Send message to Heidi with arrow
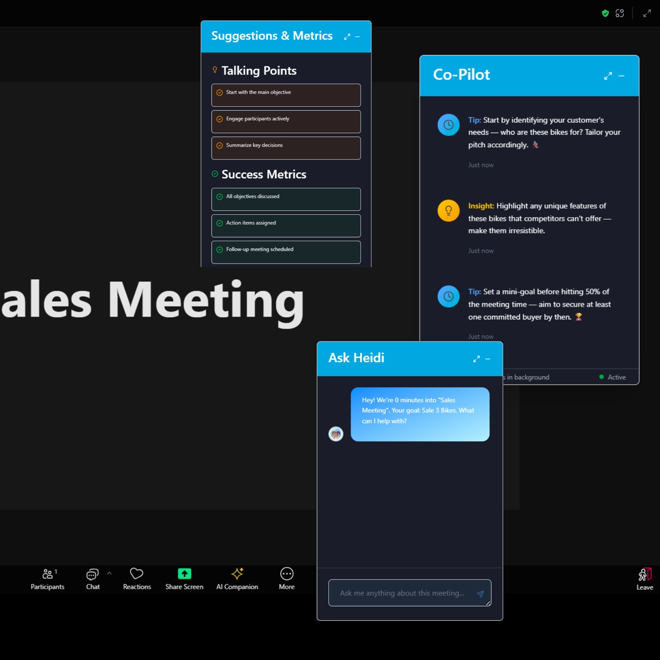The image size is (660, 660). click(x=480, y=594)
